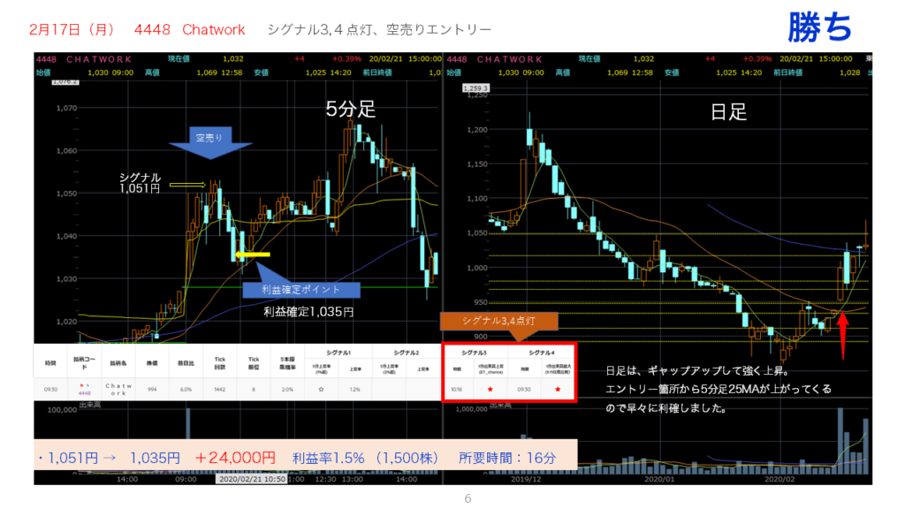Click the +24,000円 profit figure
Screen dimensions: 905x509
point(235,458)
